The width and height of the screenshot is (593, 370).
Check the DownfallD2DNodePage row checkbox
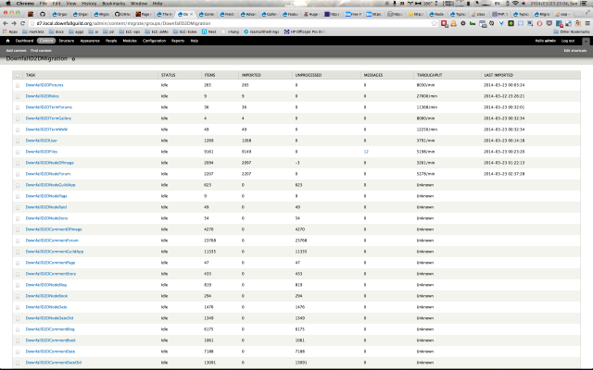coord(18,196)
